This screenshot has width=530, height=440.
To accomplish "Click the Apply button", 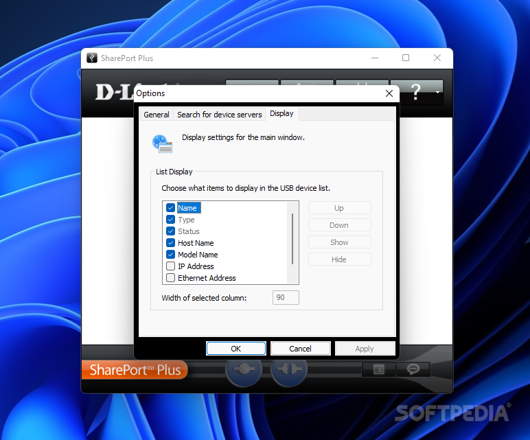I will coord(365,349).
